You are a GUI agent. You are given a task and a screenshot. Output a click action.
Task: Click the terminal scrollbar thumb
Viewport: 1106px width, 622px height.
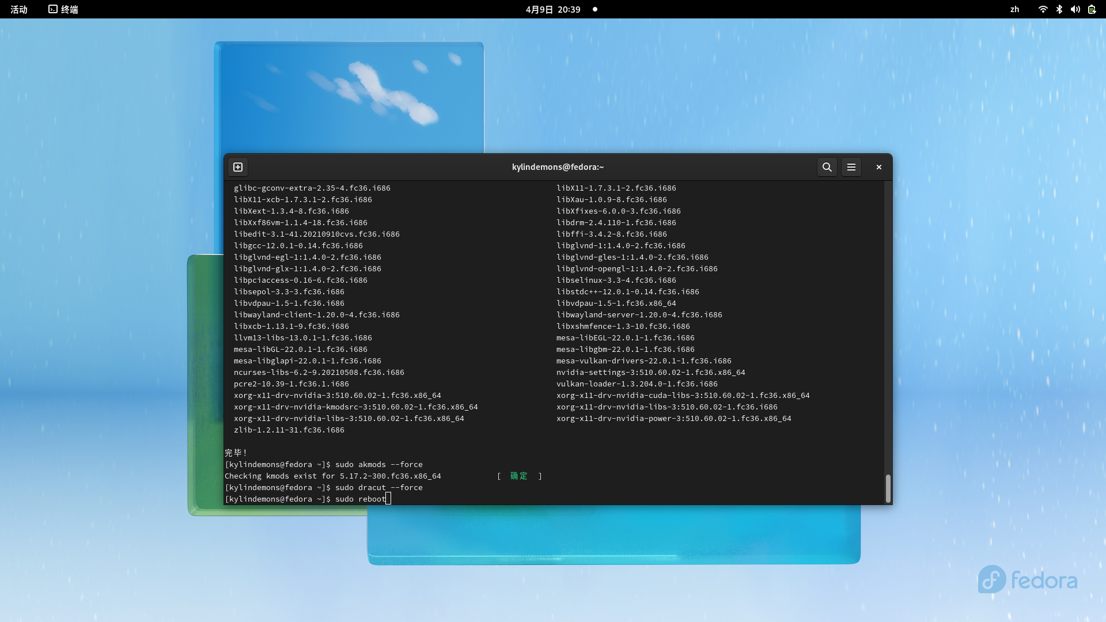tap(888, 488)
